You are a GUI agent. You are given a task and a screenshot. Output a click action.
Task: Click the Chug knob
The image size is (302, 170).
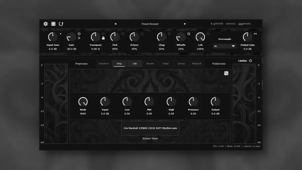coord(161,37)
